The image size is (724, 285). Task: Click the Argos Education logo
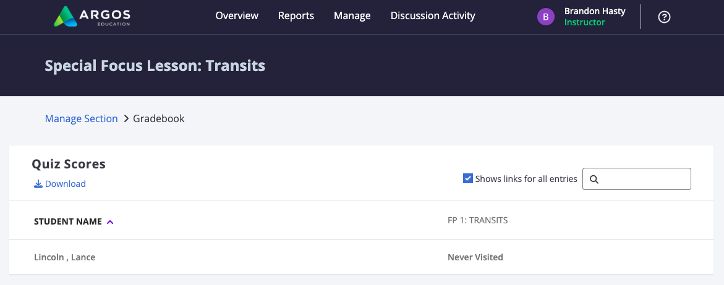(92, 17)
